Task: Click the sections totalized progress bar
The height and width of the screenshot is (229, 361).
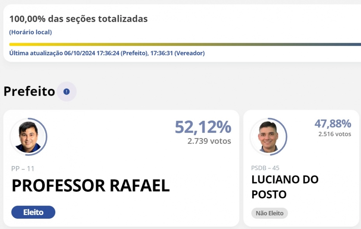Action: [x=184, y=45]
